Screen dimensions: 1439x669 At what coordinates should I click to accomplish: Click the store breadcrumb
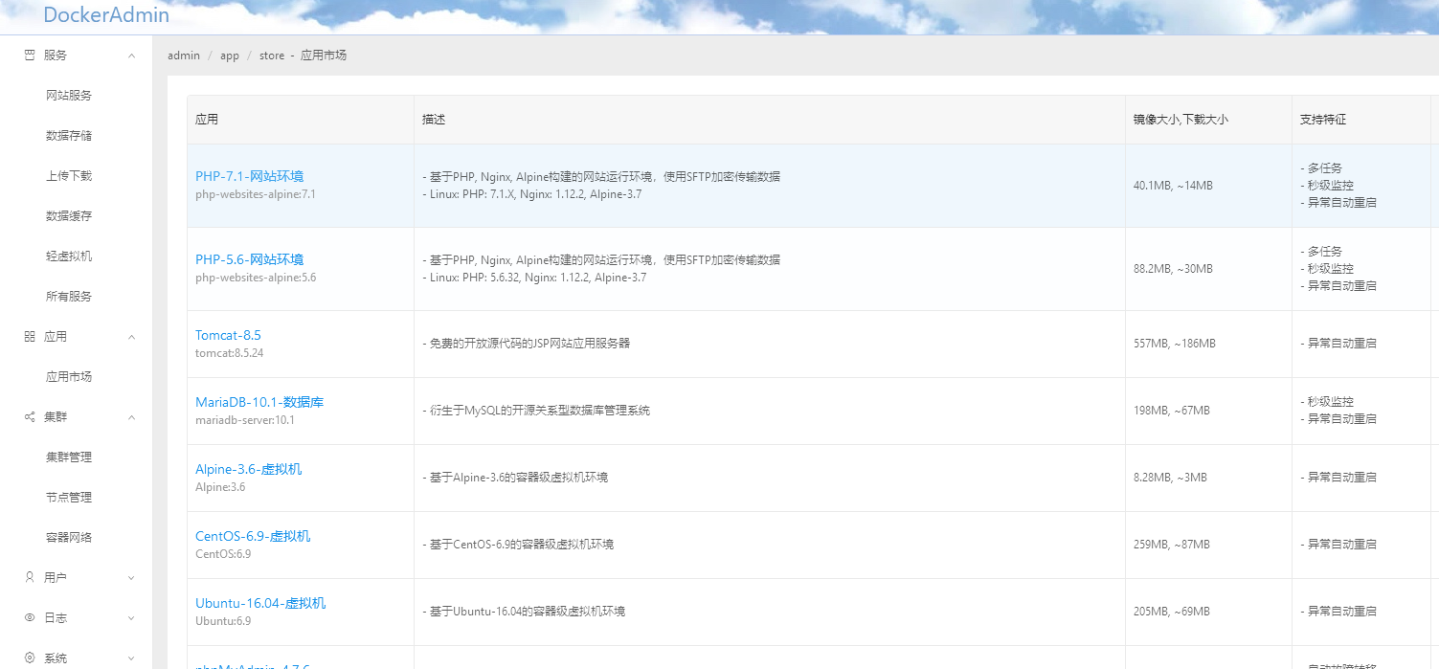coord(272,56)
